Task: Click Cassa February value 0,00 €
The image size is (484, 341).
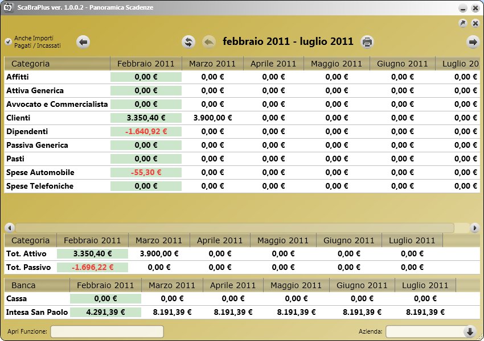Action: tap(105, 298)
